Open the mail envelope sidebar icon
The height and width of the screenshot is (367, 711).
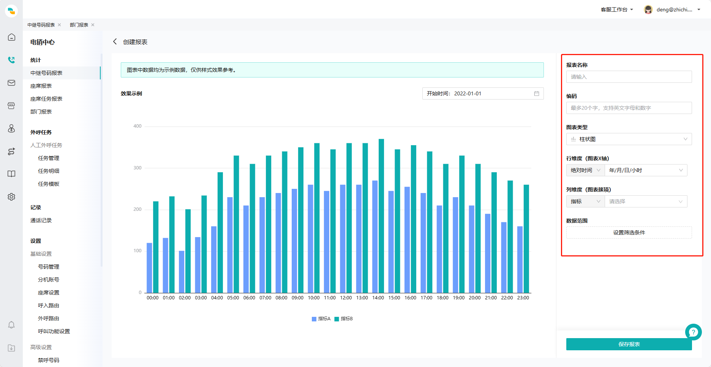[x=11, y=83]
